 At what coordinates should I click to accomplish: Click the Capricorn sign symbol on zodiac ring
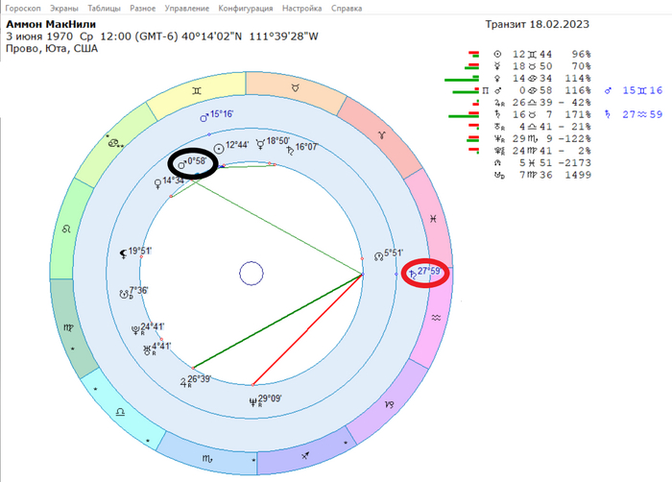pyautogui.click(x=389, y=404)
